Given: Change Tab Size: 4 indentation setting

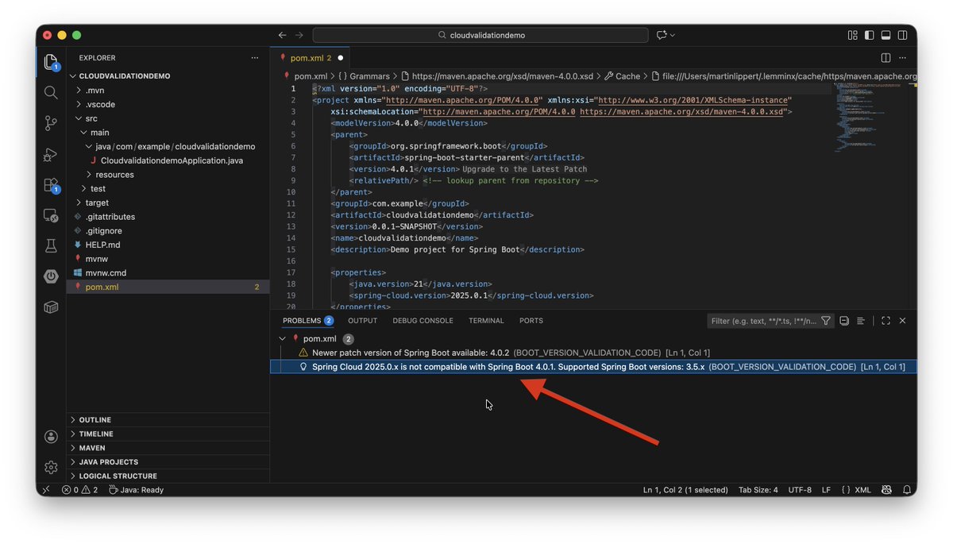Looking at the screenshot, I should pyautogui.click(x=758, y=490).
